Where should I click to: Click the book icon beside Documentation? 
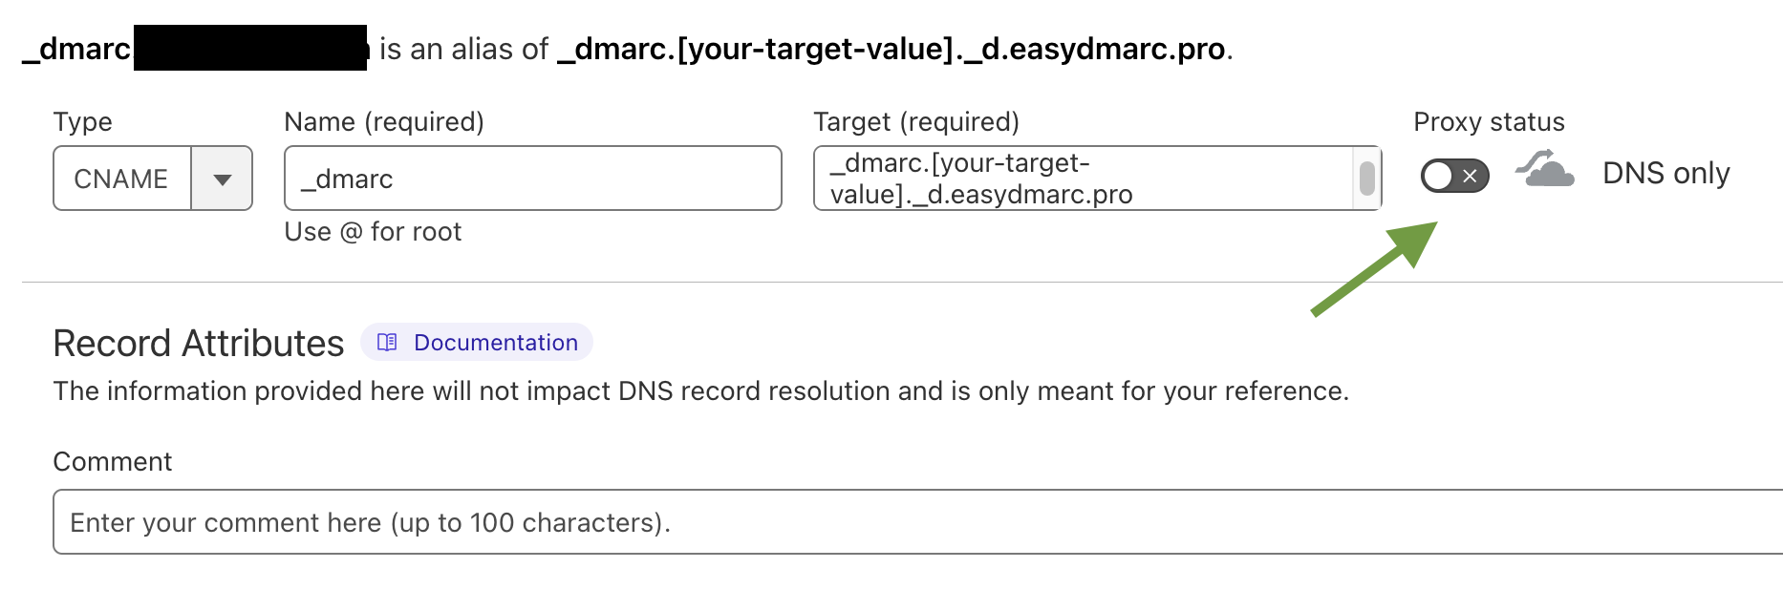click(x=387, y=342)
